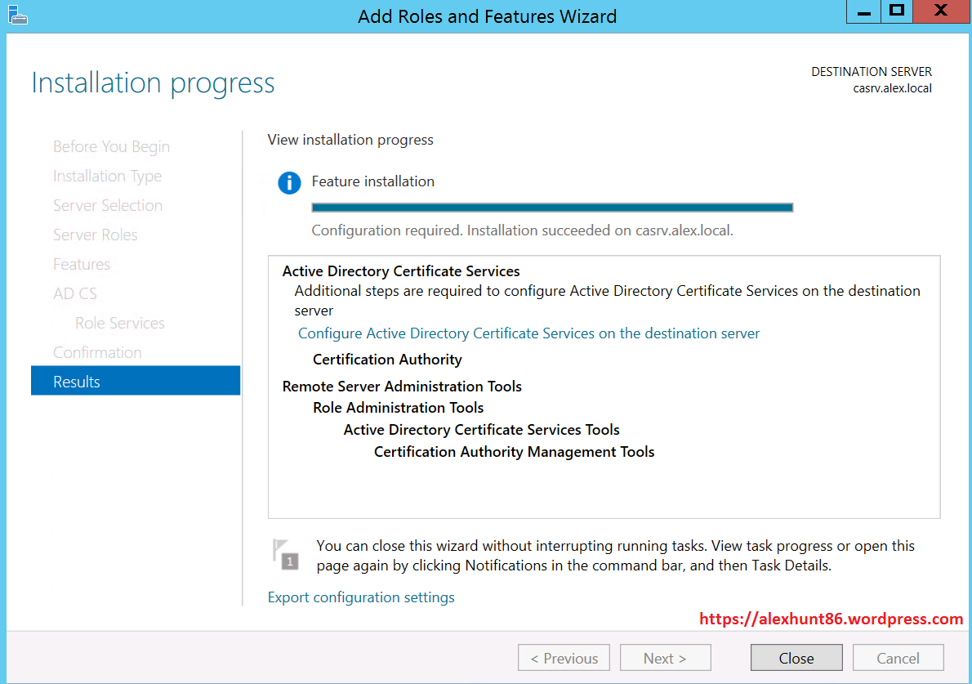
Task: Select the Server Selection step
Action: click(108, 206)
